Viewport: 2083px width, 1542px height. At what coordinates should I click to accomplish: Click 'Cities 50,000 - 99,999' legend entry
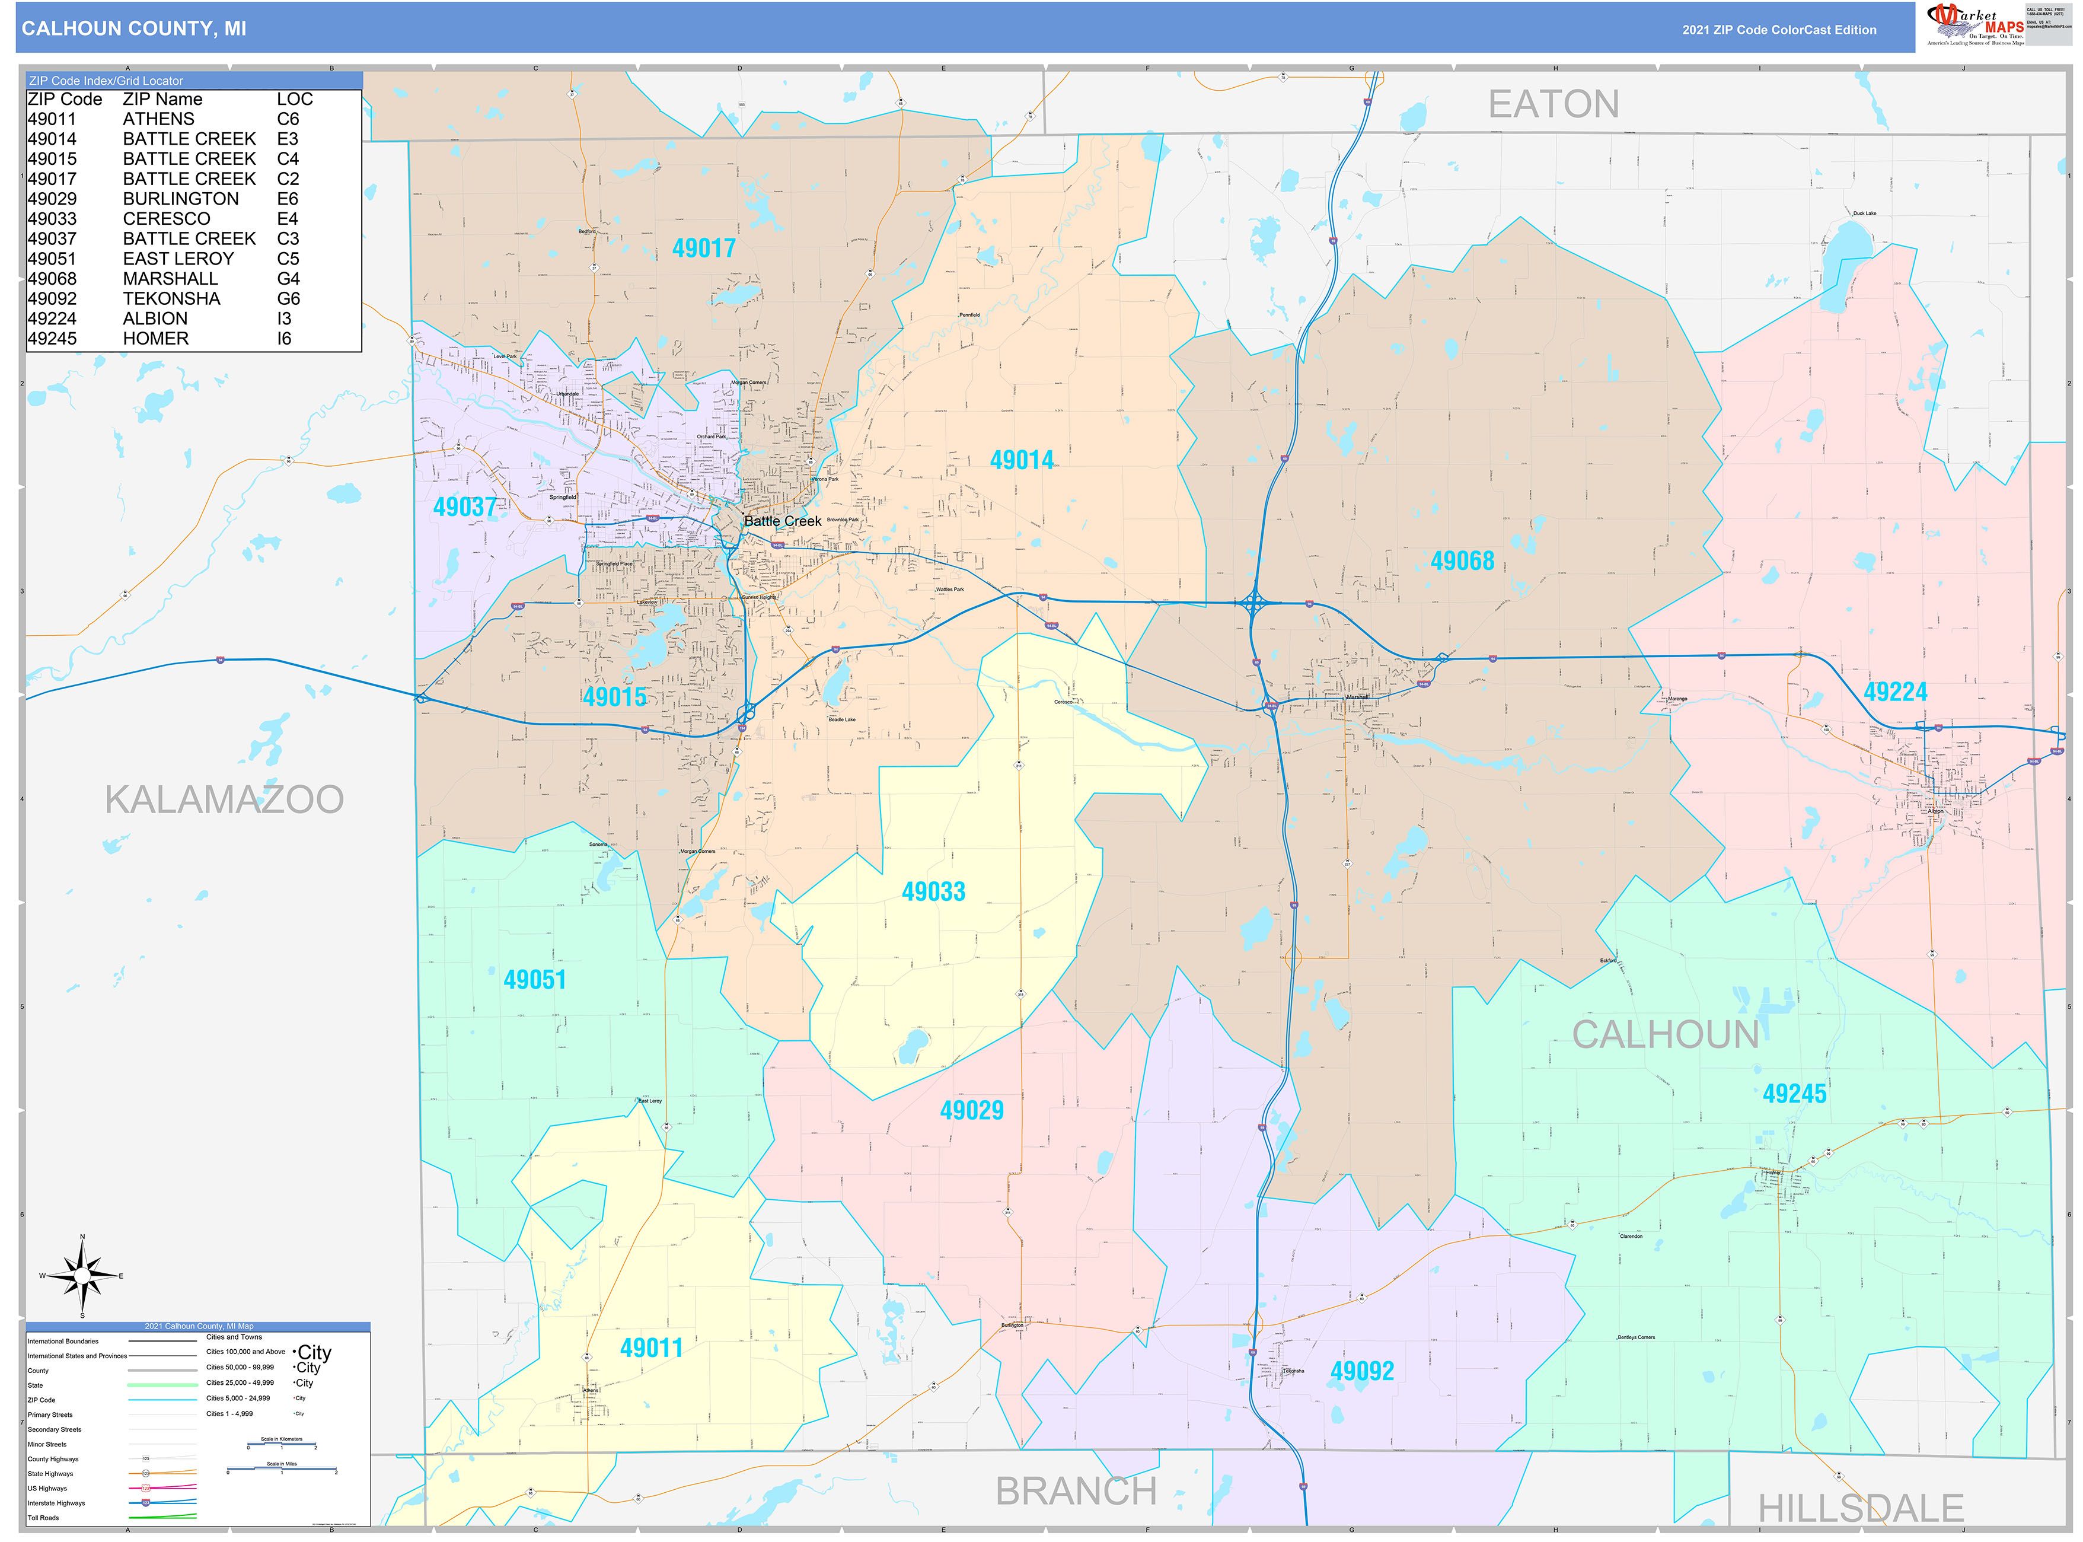(240, 1368)
